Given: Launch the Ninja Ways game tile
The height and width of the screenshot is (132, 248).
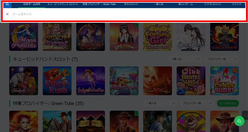Looking at the screenshot, I should (x=225, y=37).
